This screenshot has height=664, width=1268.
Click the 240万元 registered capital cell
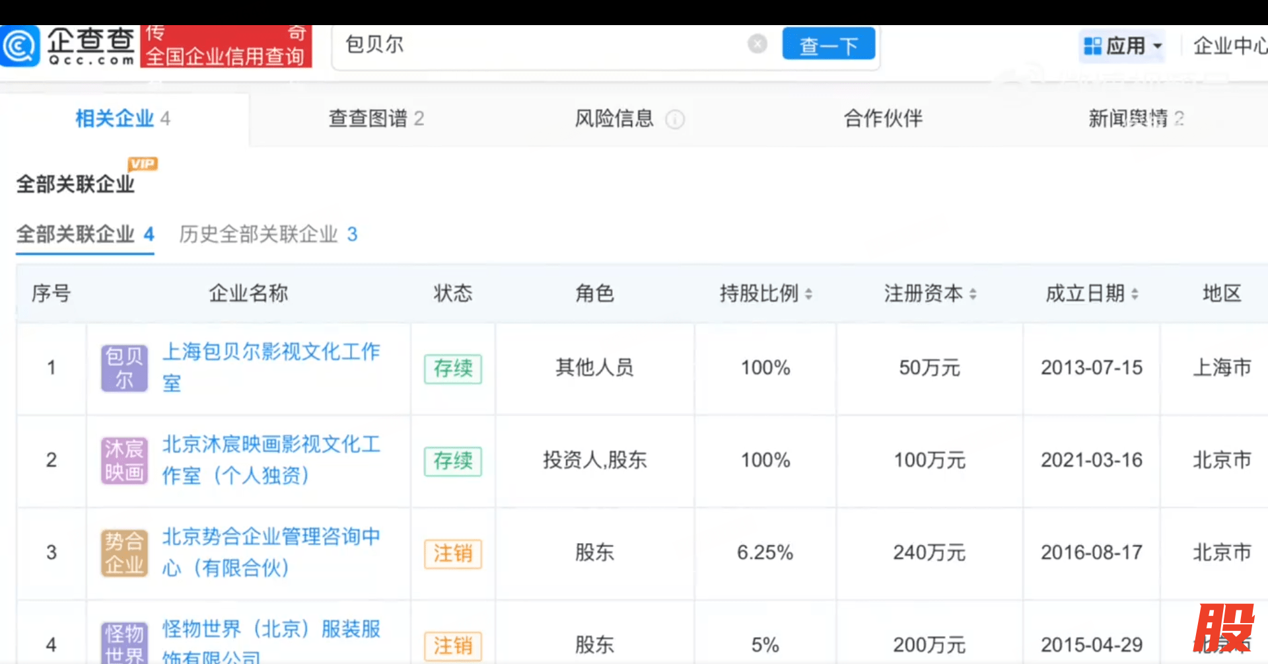point(929,553)
